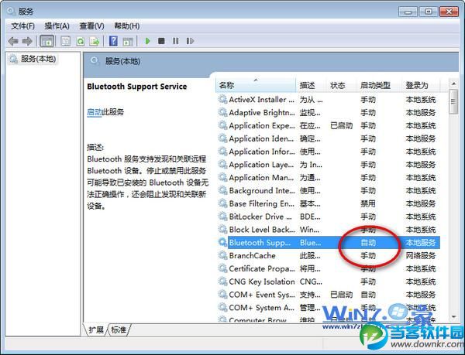Image resolution: width=465 pixels, height=355 pixels.
Task: Select the Bluetooth Support service name
Action: [x=260, y=243]
